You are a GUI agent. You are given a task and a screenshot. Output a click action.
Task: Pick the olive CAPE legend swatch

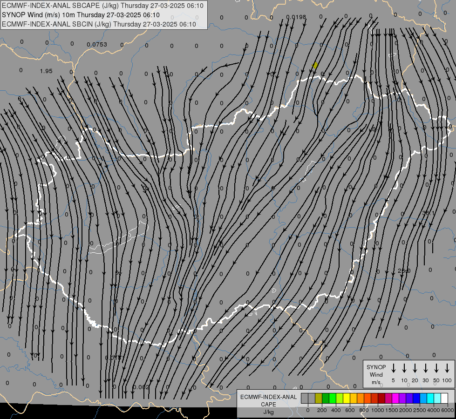pos(319,398)
